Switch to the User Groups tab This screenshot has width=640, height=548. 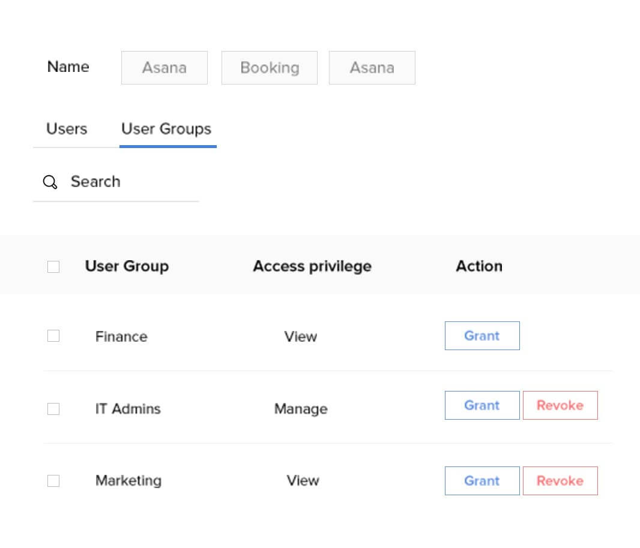(x=166, y=130)
